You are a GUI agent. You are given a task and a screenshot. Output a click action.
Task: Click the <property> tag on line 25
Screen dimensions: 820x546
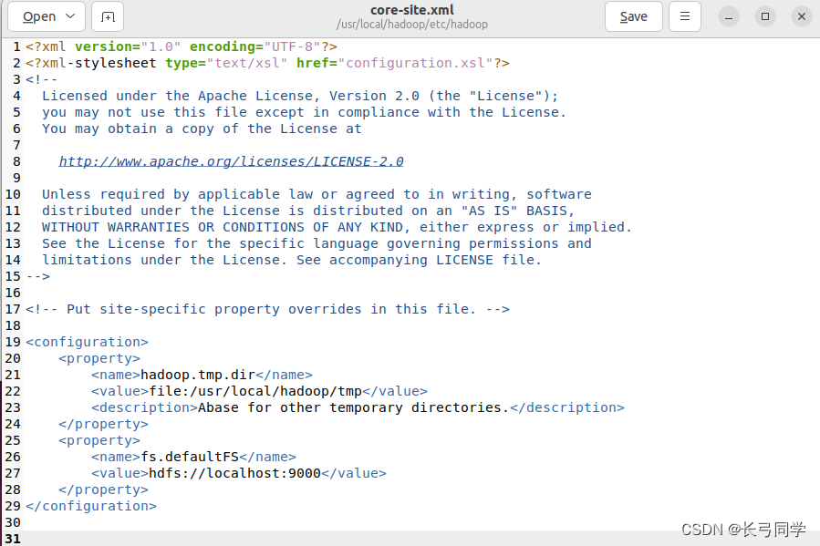click(x=99, y=440)
